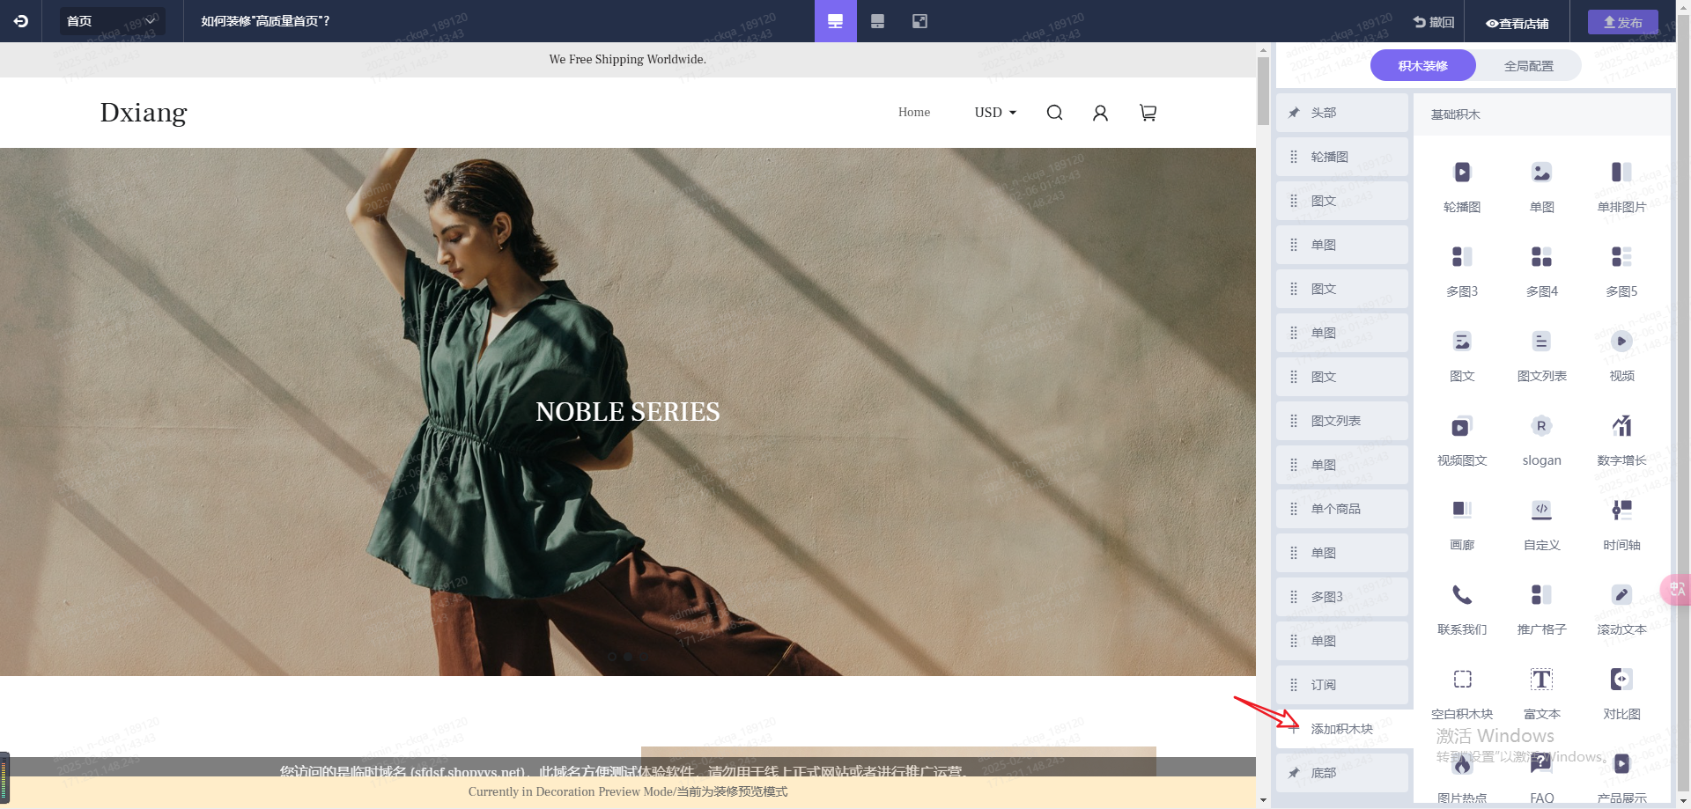Viewport: 1691px width, 809px height.
Task: Select the 积木装修 tab
Action: coord(1422,66)
